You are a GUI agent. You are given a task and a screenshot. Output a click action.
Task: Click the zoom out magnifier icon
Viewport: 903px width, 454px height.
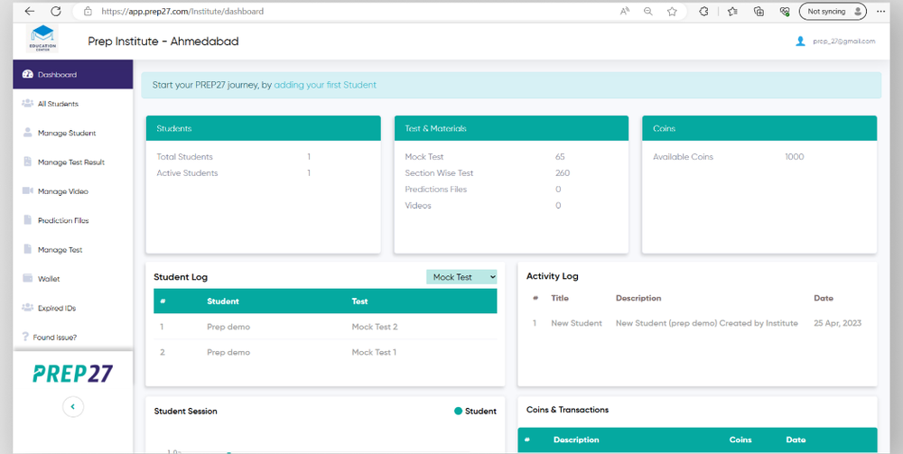tap(648, 11)
